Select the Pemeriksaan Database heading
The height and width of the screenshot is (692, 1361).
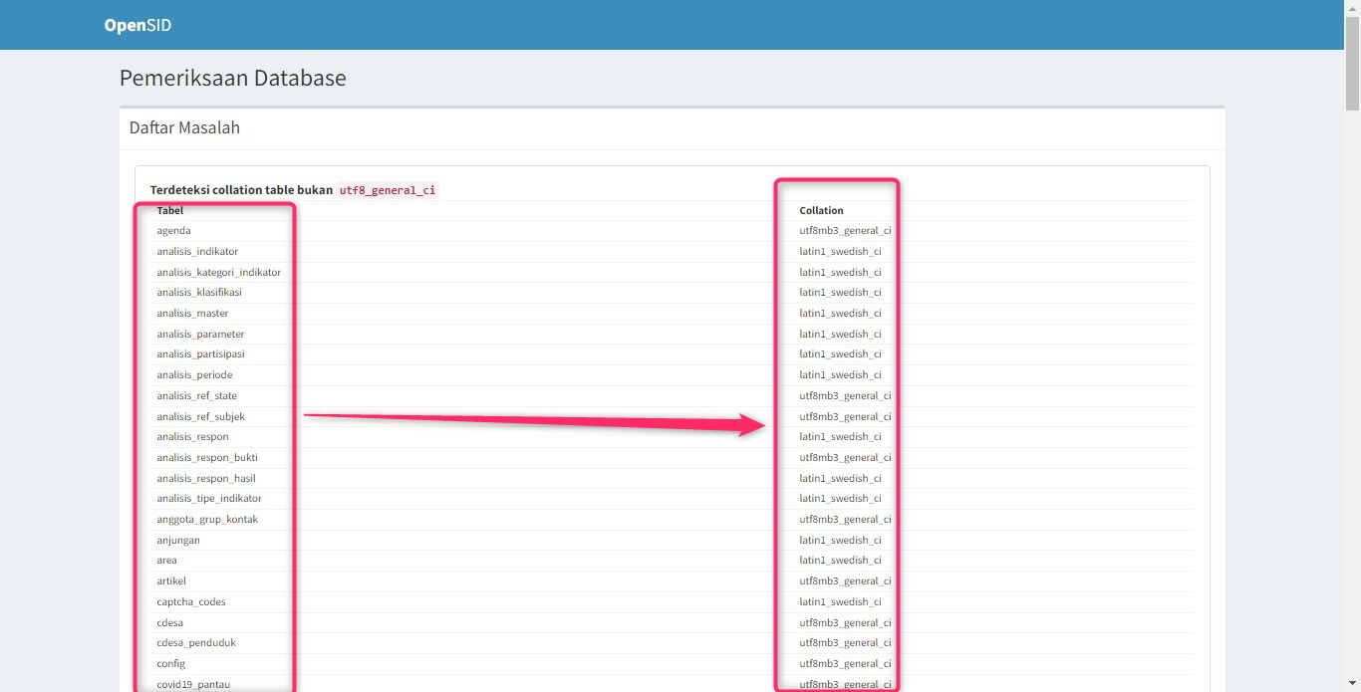[233, 78]
